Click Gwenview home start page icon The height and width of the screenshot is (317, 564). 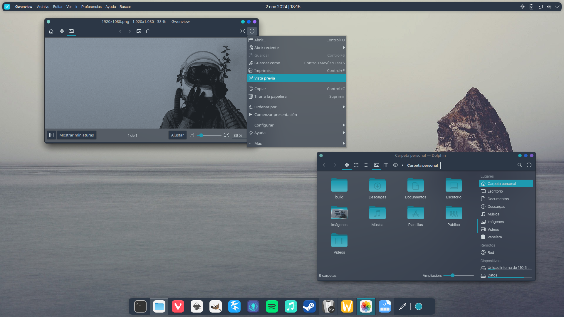point(51,31)
